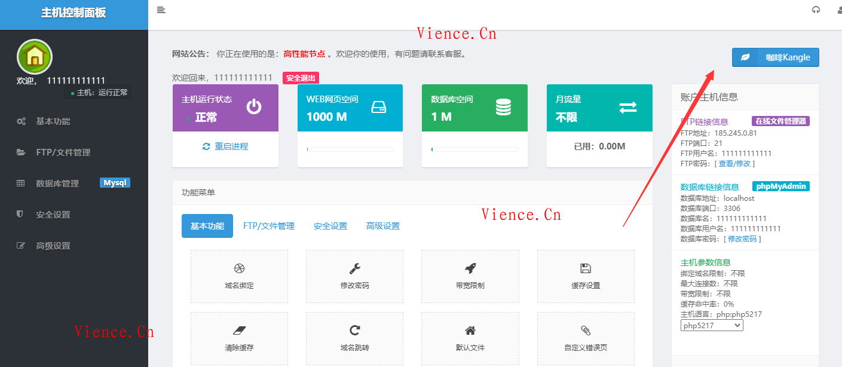Open 带宽限制 bandwidth limit tool
This screenshot has width=842, height=367.
tap(470, 276)
